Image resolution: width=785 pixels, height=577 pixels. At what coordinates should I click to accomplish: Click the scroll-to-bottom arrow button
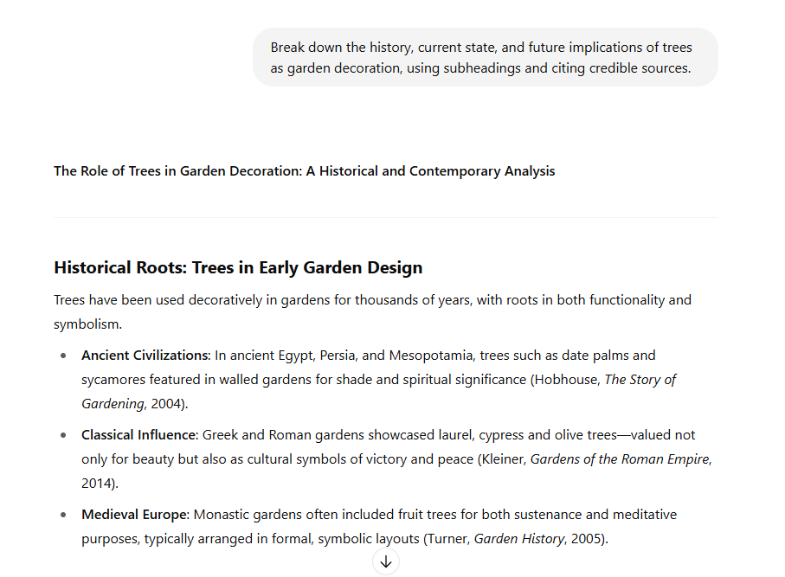386,561
